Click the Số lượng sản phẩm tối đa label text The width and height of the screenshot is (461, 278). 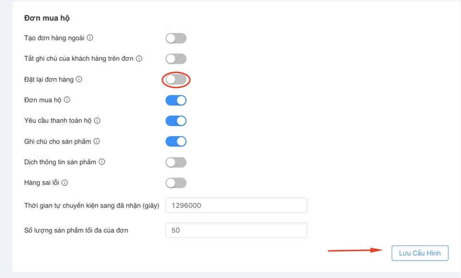[x=76, y=230]
